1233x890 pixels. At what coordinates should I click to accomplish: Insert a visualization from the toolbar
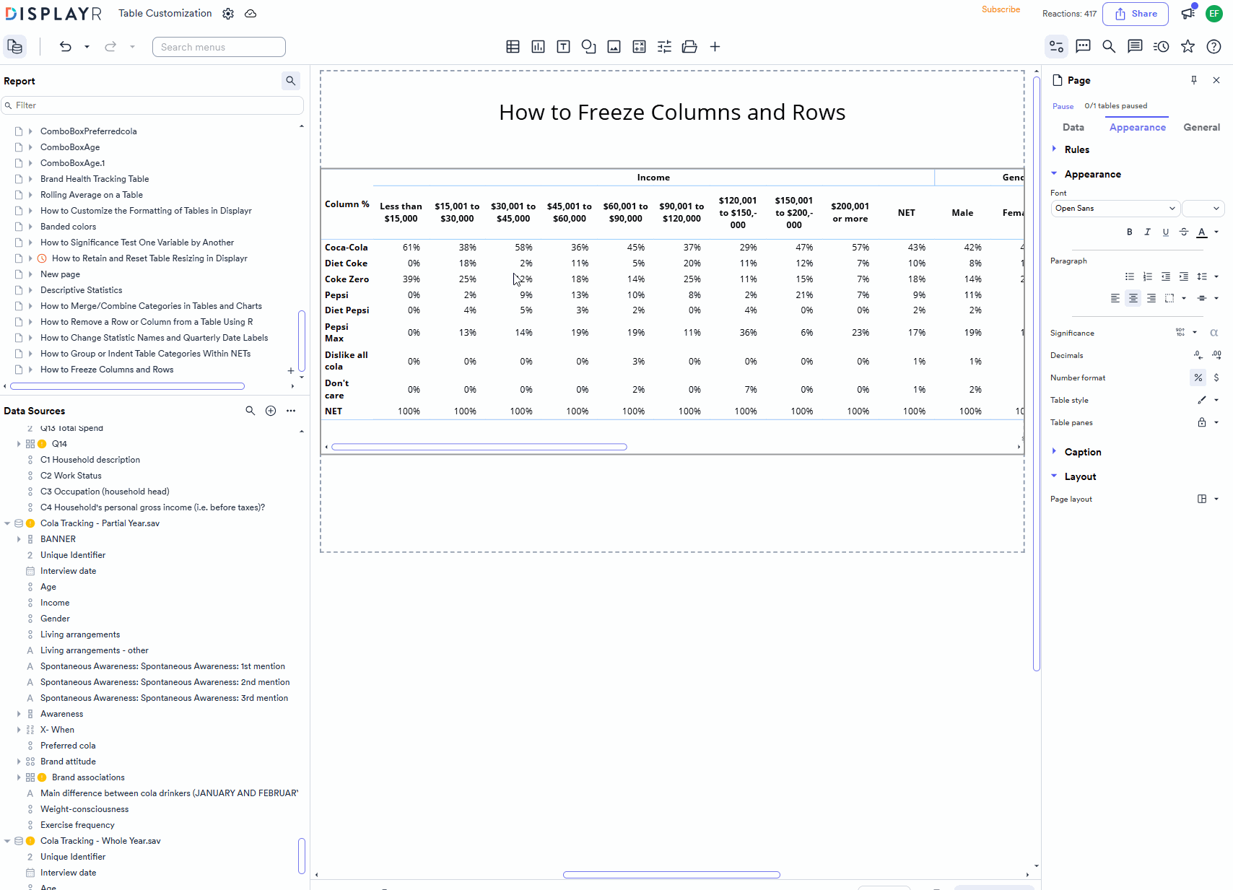[x=538, y=46]
